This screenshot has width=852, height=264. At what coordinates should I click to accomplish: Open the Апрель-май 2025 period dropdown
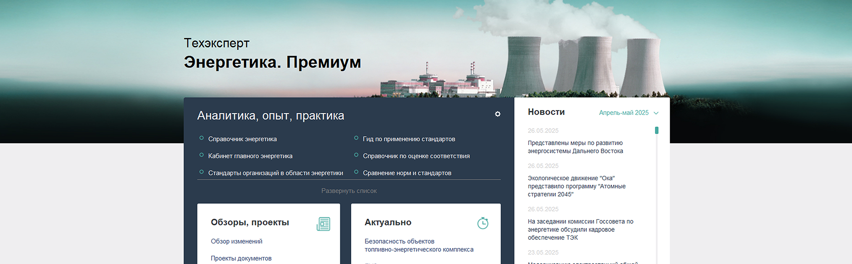623,113
